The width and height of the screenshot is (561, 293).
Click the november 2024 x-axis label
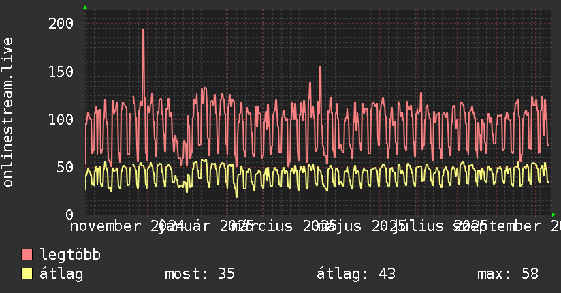(x=127, y=226)
